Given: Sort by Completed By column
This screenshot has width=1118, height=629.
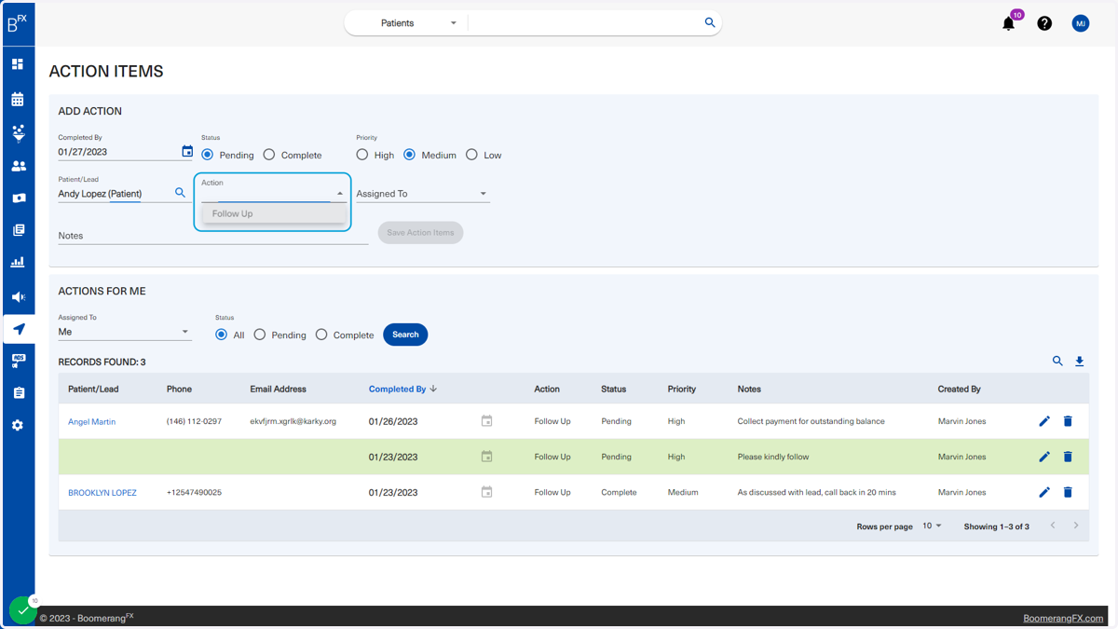Looking at the screenshot, I should point(402,389).
